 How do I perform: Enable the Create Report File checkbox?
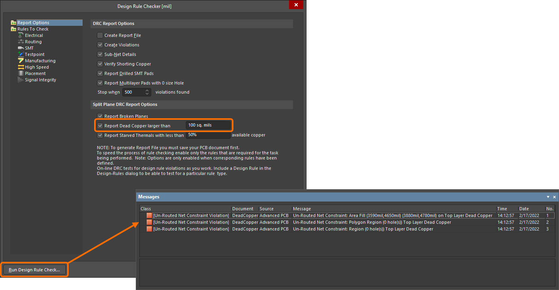coord(100,35)
